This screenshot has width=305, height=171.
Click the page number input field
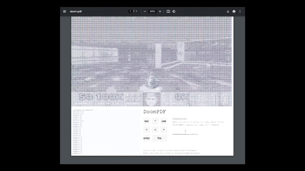(x=130, y=11)
